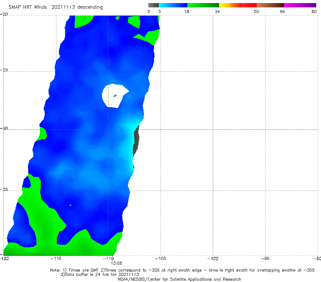Viewport: 321px width, 282px height.
Task: Click the color bar label '64'
Action: pos(282,12)
